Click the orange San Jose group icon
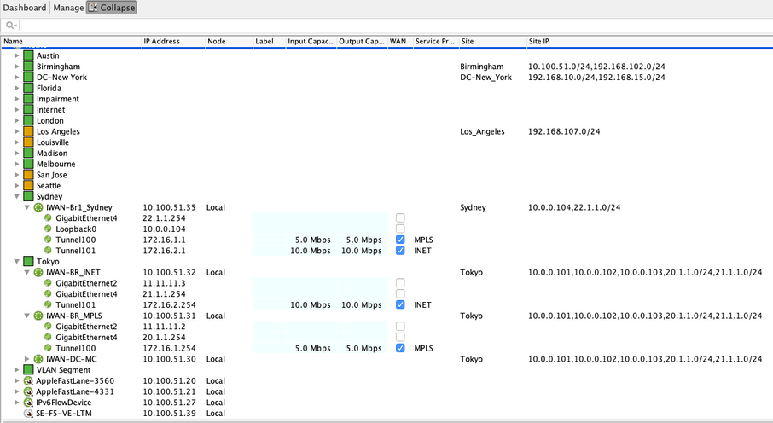The width and height of the screenshot is (773, 423). (x=29, y=175)
